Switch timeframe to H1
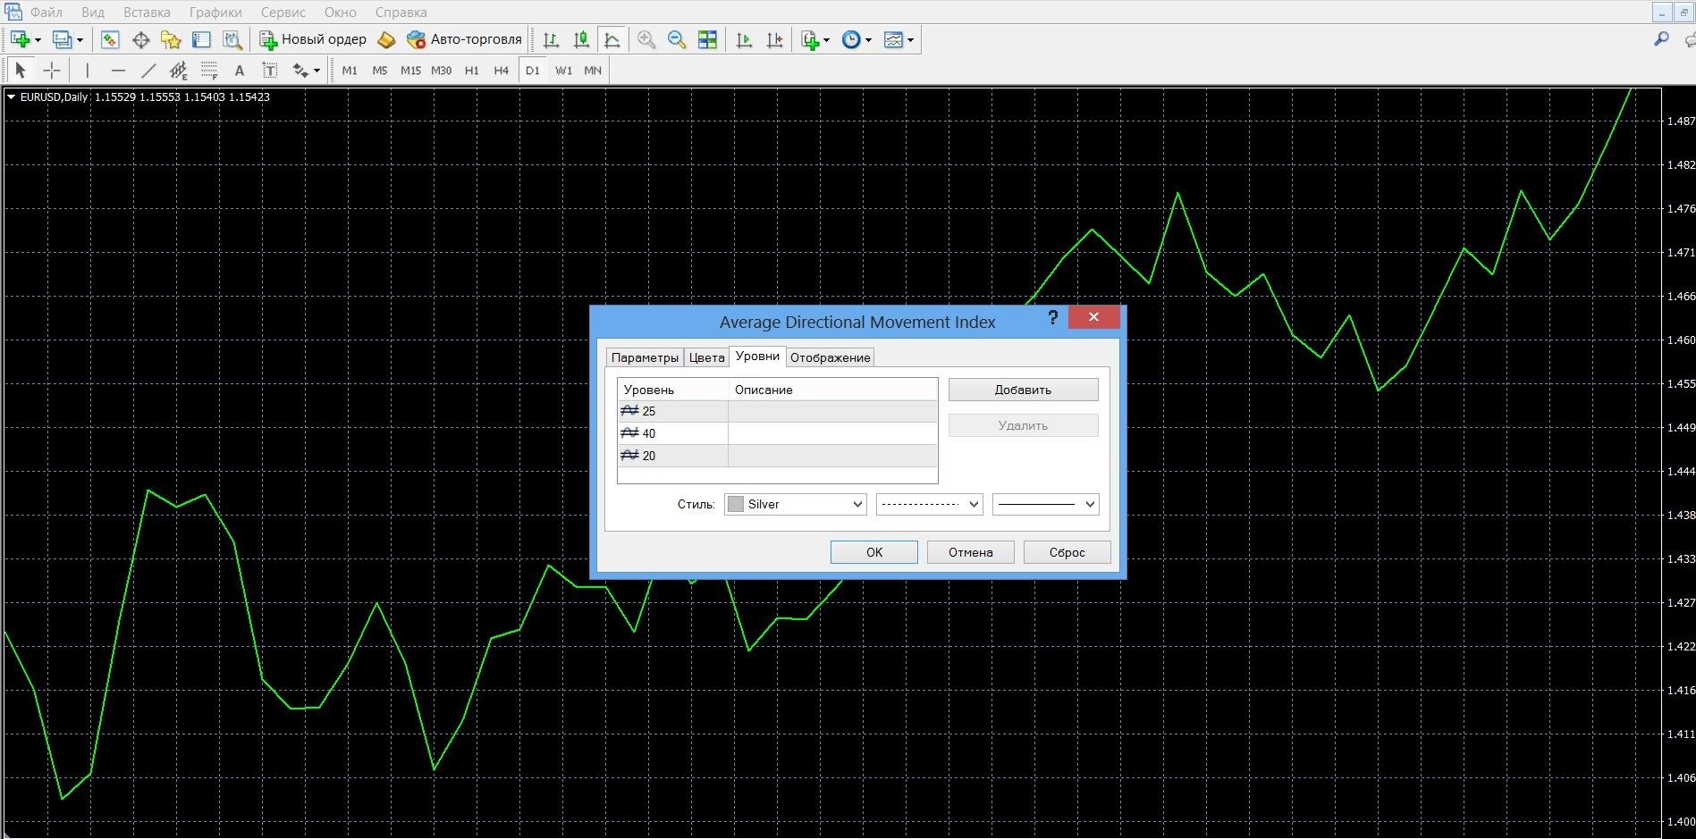The image size is (1696, 839). click(x=472, y=70)
